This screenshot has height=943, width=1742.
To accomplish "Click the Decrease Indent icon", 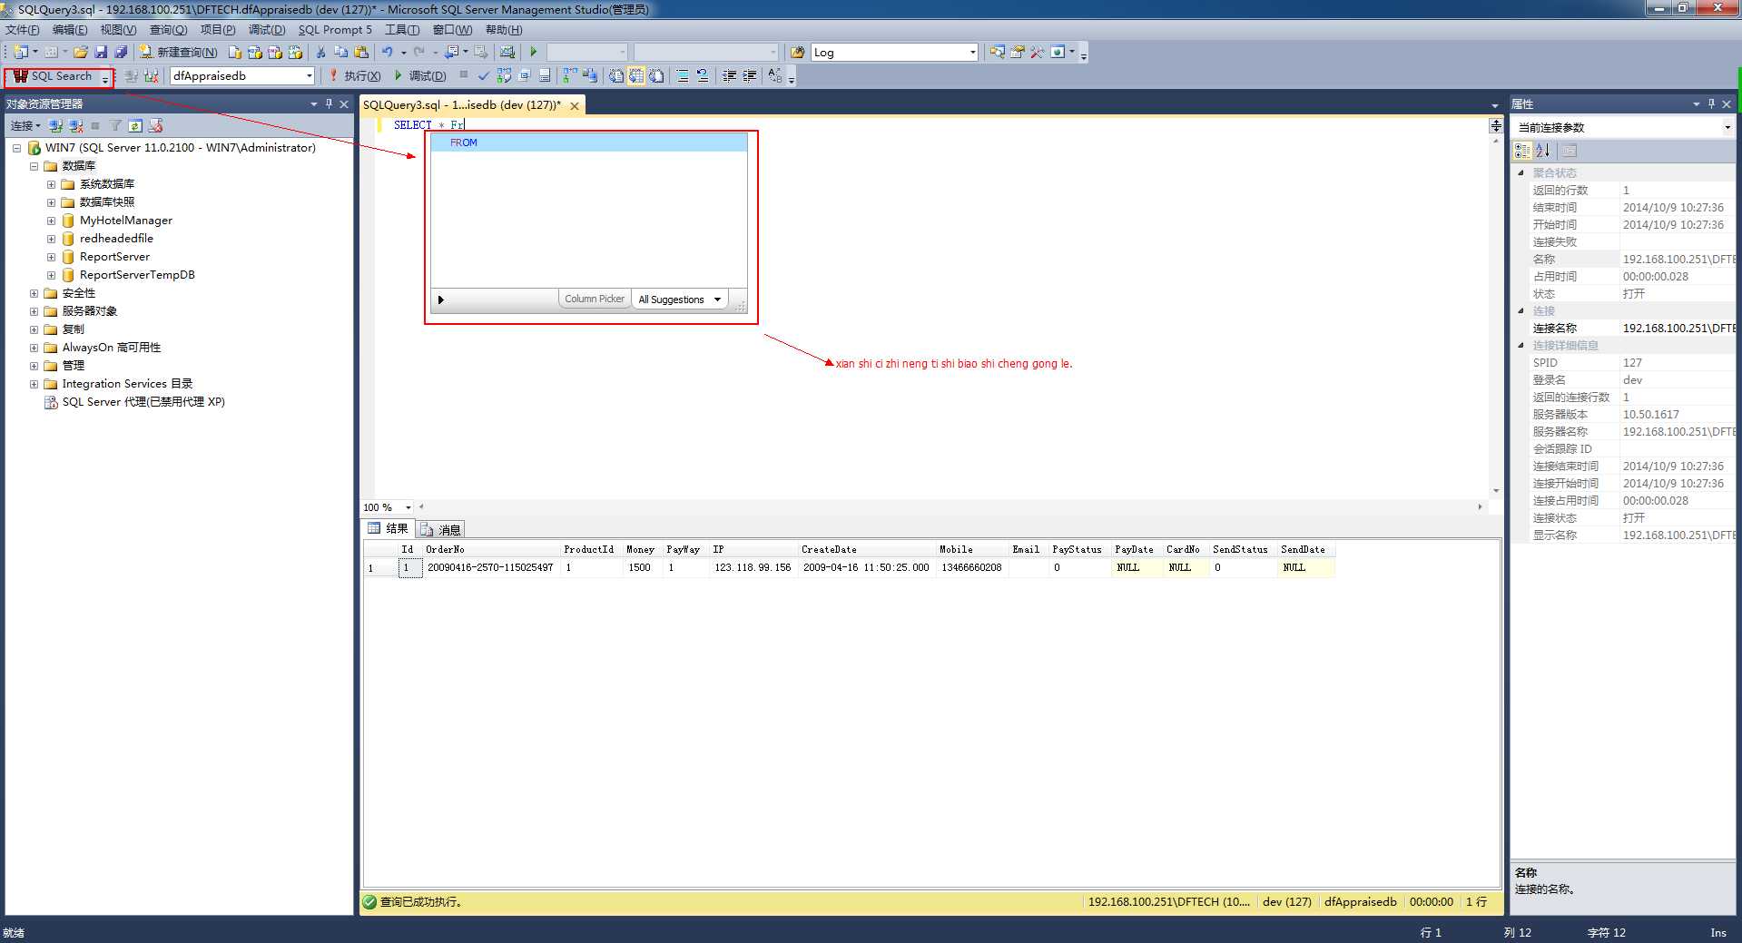I will point(729,75).
